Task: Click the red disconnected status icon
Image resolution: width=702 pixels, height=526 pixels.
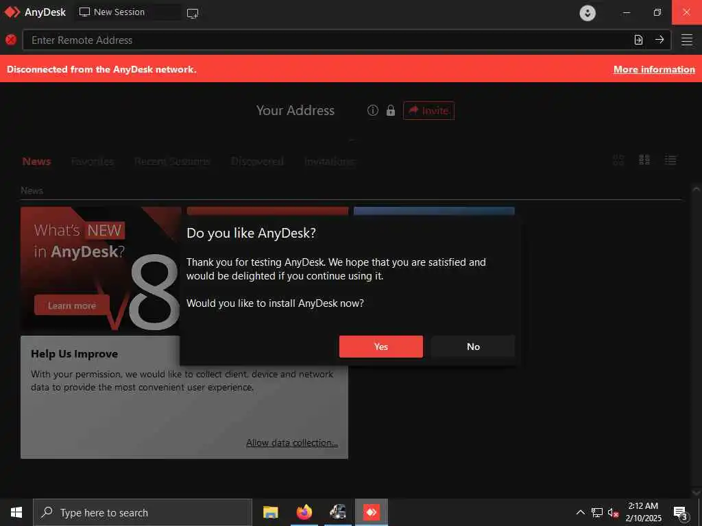Action: 11,40
